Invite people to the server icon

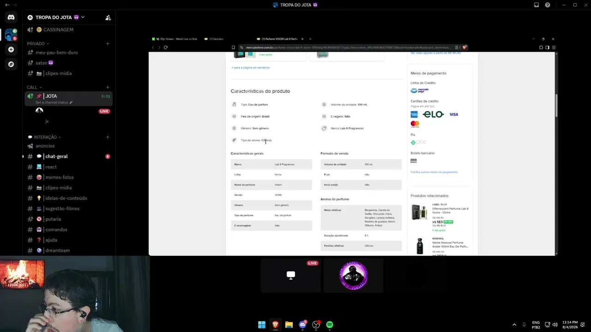pos(108,18)
